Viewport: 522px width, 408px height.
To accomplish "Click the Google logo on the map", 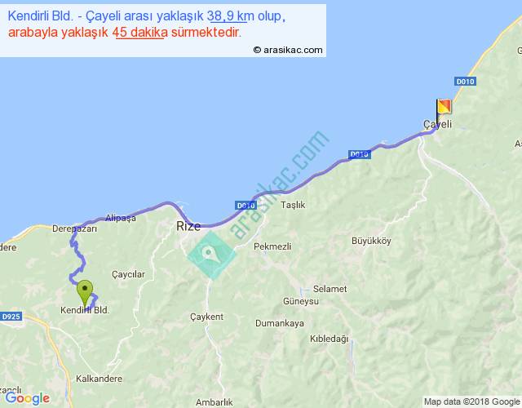I will pos(25,398).
